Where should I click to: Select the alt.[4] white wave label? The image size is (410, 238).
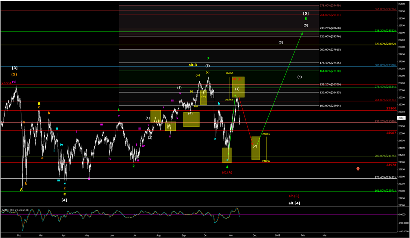294,203
